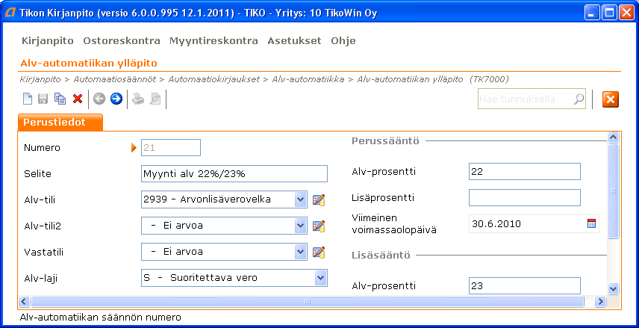The height and width of the screenshot is (328, 639).
Task: Expand the Vastatili dropdown
Action: click(x=300, y=252)
